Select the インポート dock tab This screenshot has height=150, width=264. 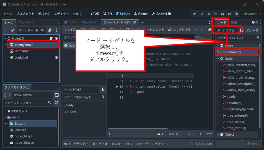[x=26, y=22]
